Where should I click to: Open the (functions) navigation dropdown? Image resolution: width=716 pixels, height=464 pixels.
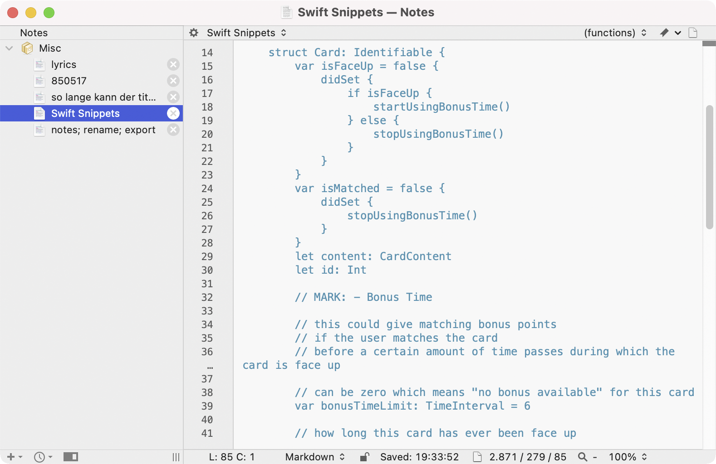click(615, 33)
